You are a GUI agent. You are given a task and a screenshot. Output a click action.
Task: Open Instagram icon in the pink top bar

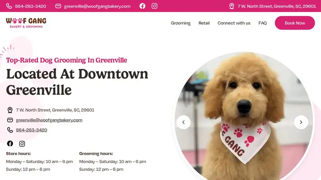click(154, 6)
